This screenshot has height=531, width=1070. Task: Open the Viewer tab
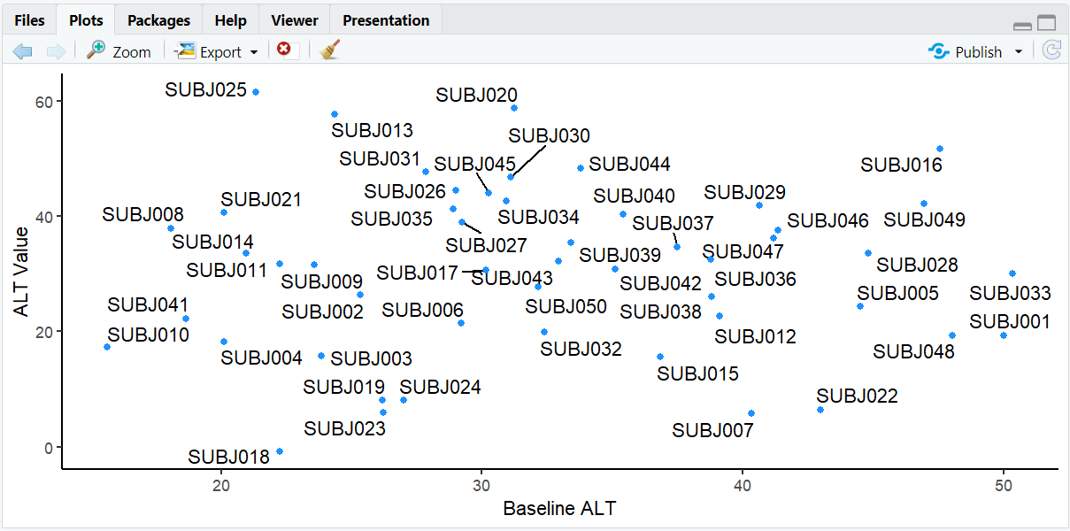click(x=295, y=20)
